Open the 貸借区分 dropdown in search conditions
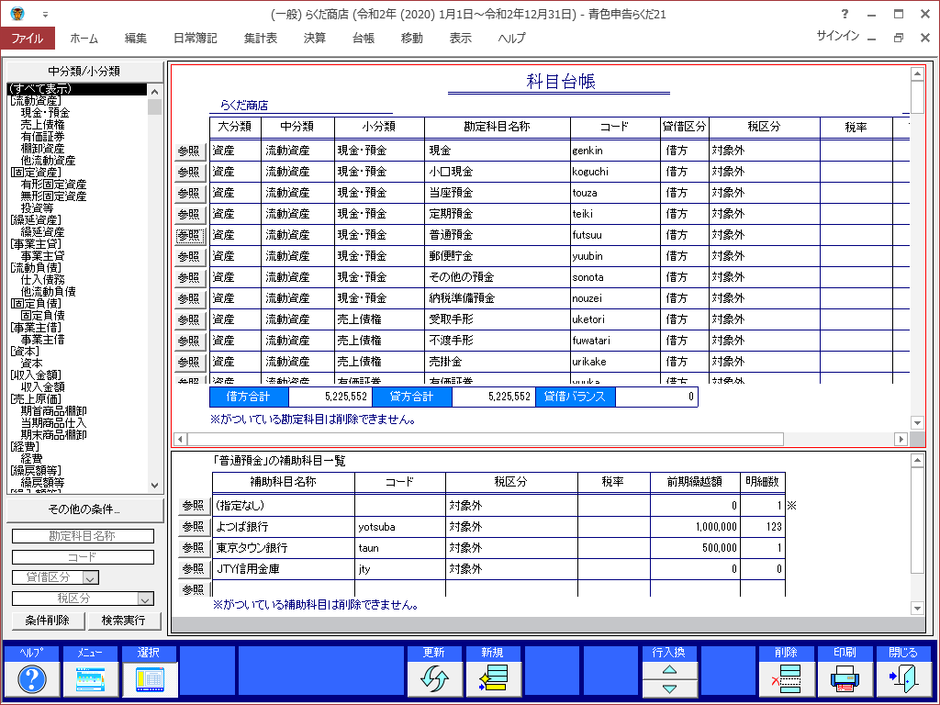Viewport: 940px width, 705px height. (x=91, y=578)
